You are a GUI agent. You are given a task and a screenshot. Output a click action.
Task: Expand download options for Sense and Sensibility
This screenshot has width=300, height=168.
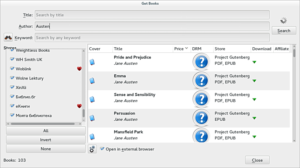[x=254, y=100]
